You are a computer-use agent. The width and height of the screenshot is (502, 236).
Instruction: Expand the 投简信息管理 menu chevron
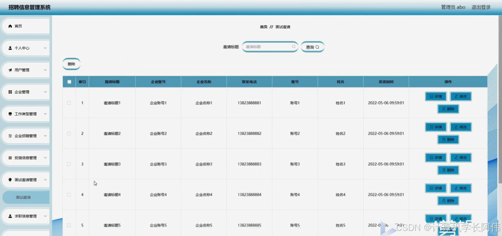[45, 158]
